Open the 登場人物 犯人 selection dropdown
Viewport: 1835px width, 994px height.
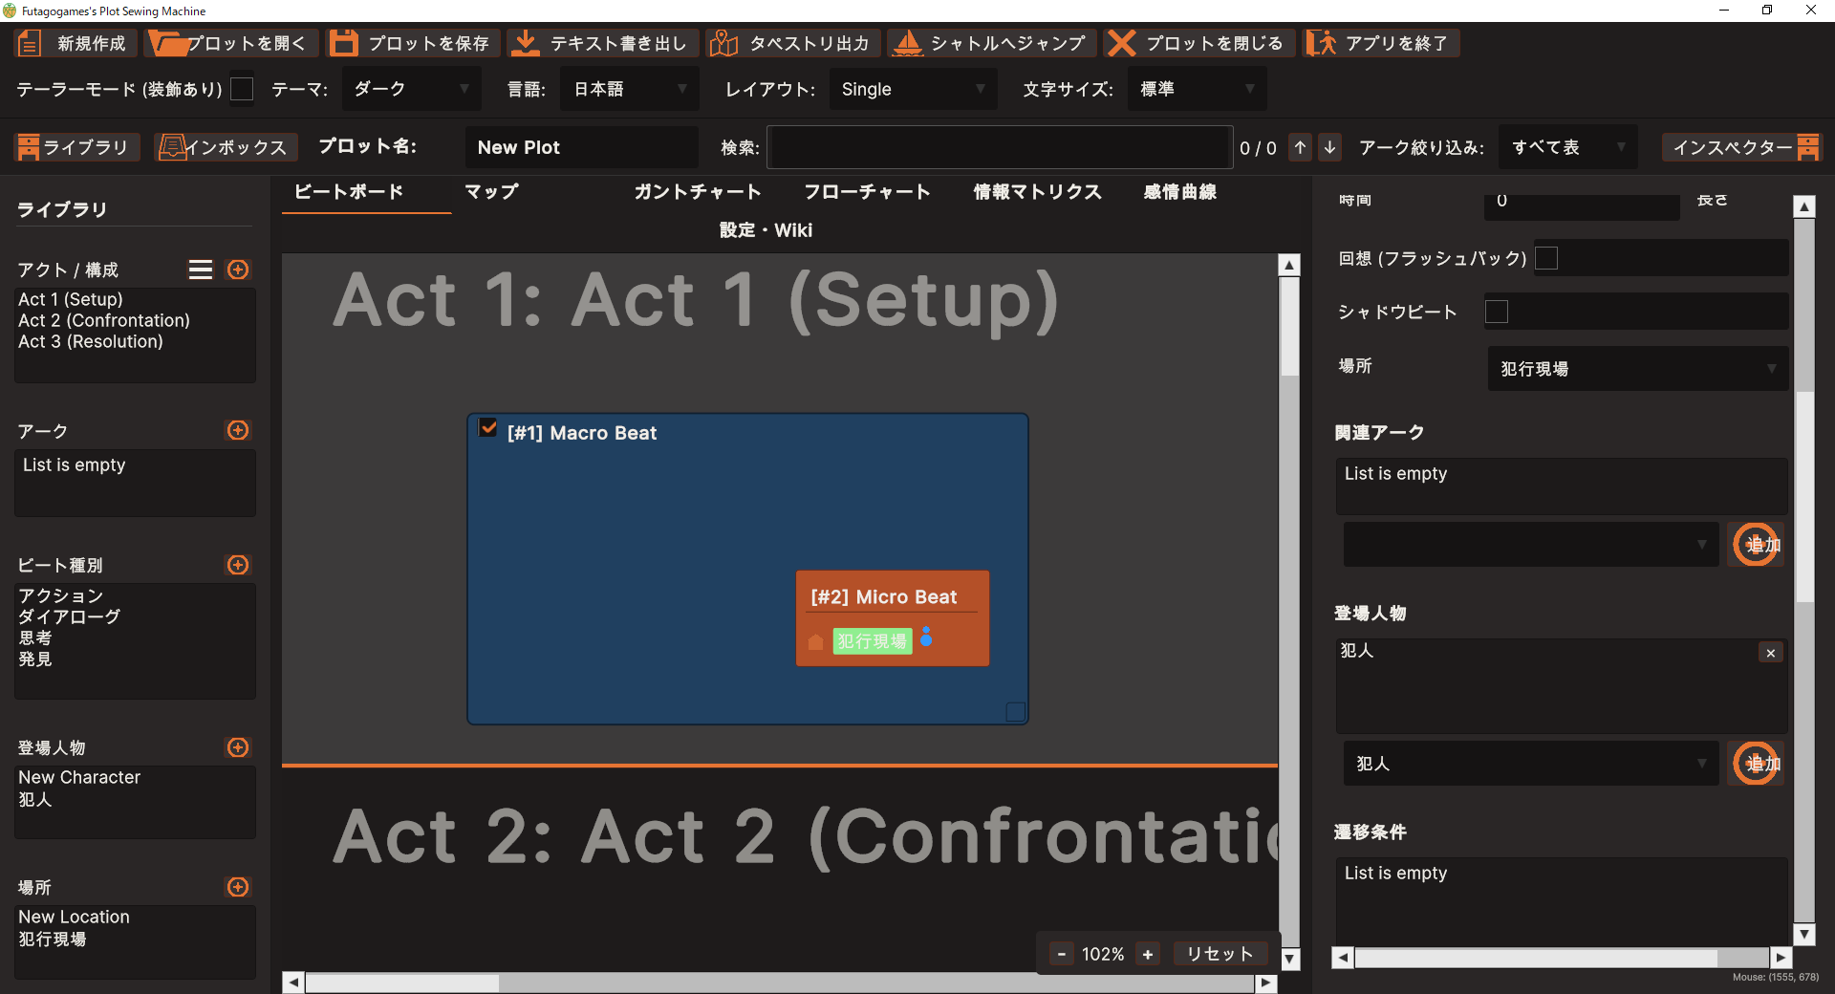(1531, 764)
